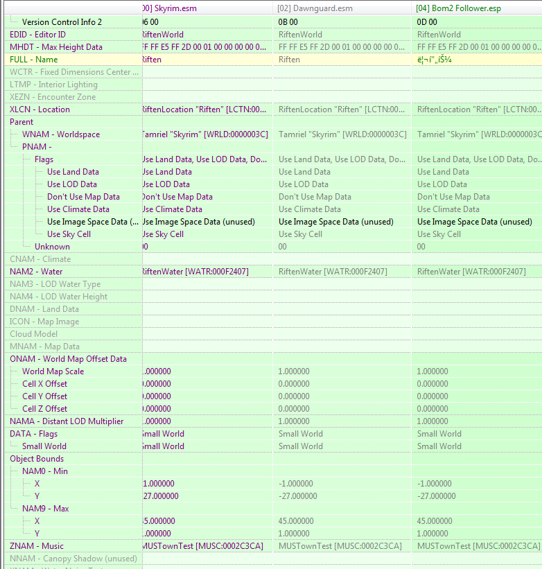Select the Use Image Space Data row label

click(93, 222)
